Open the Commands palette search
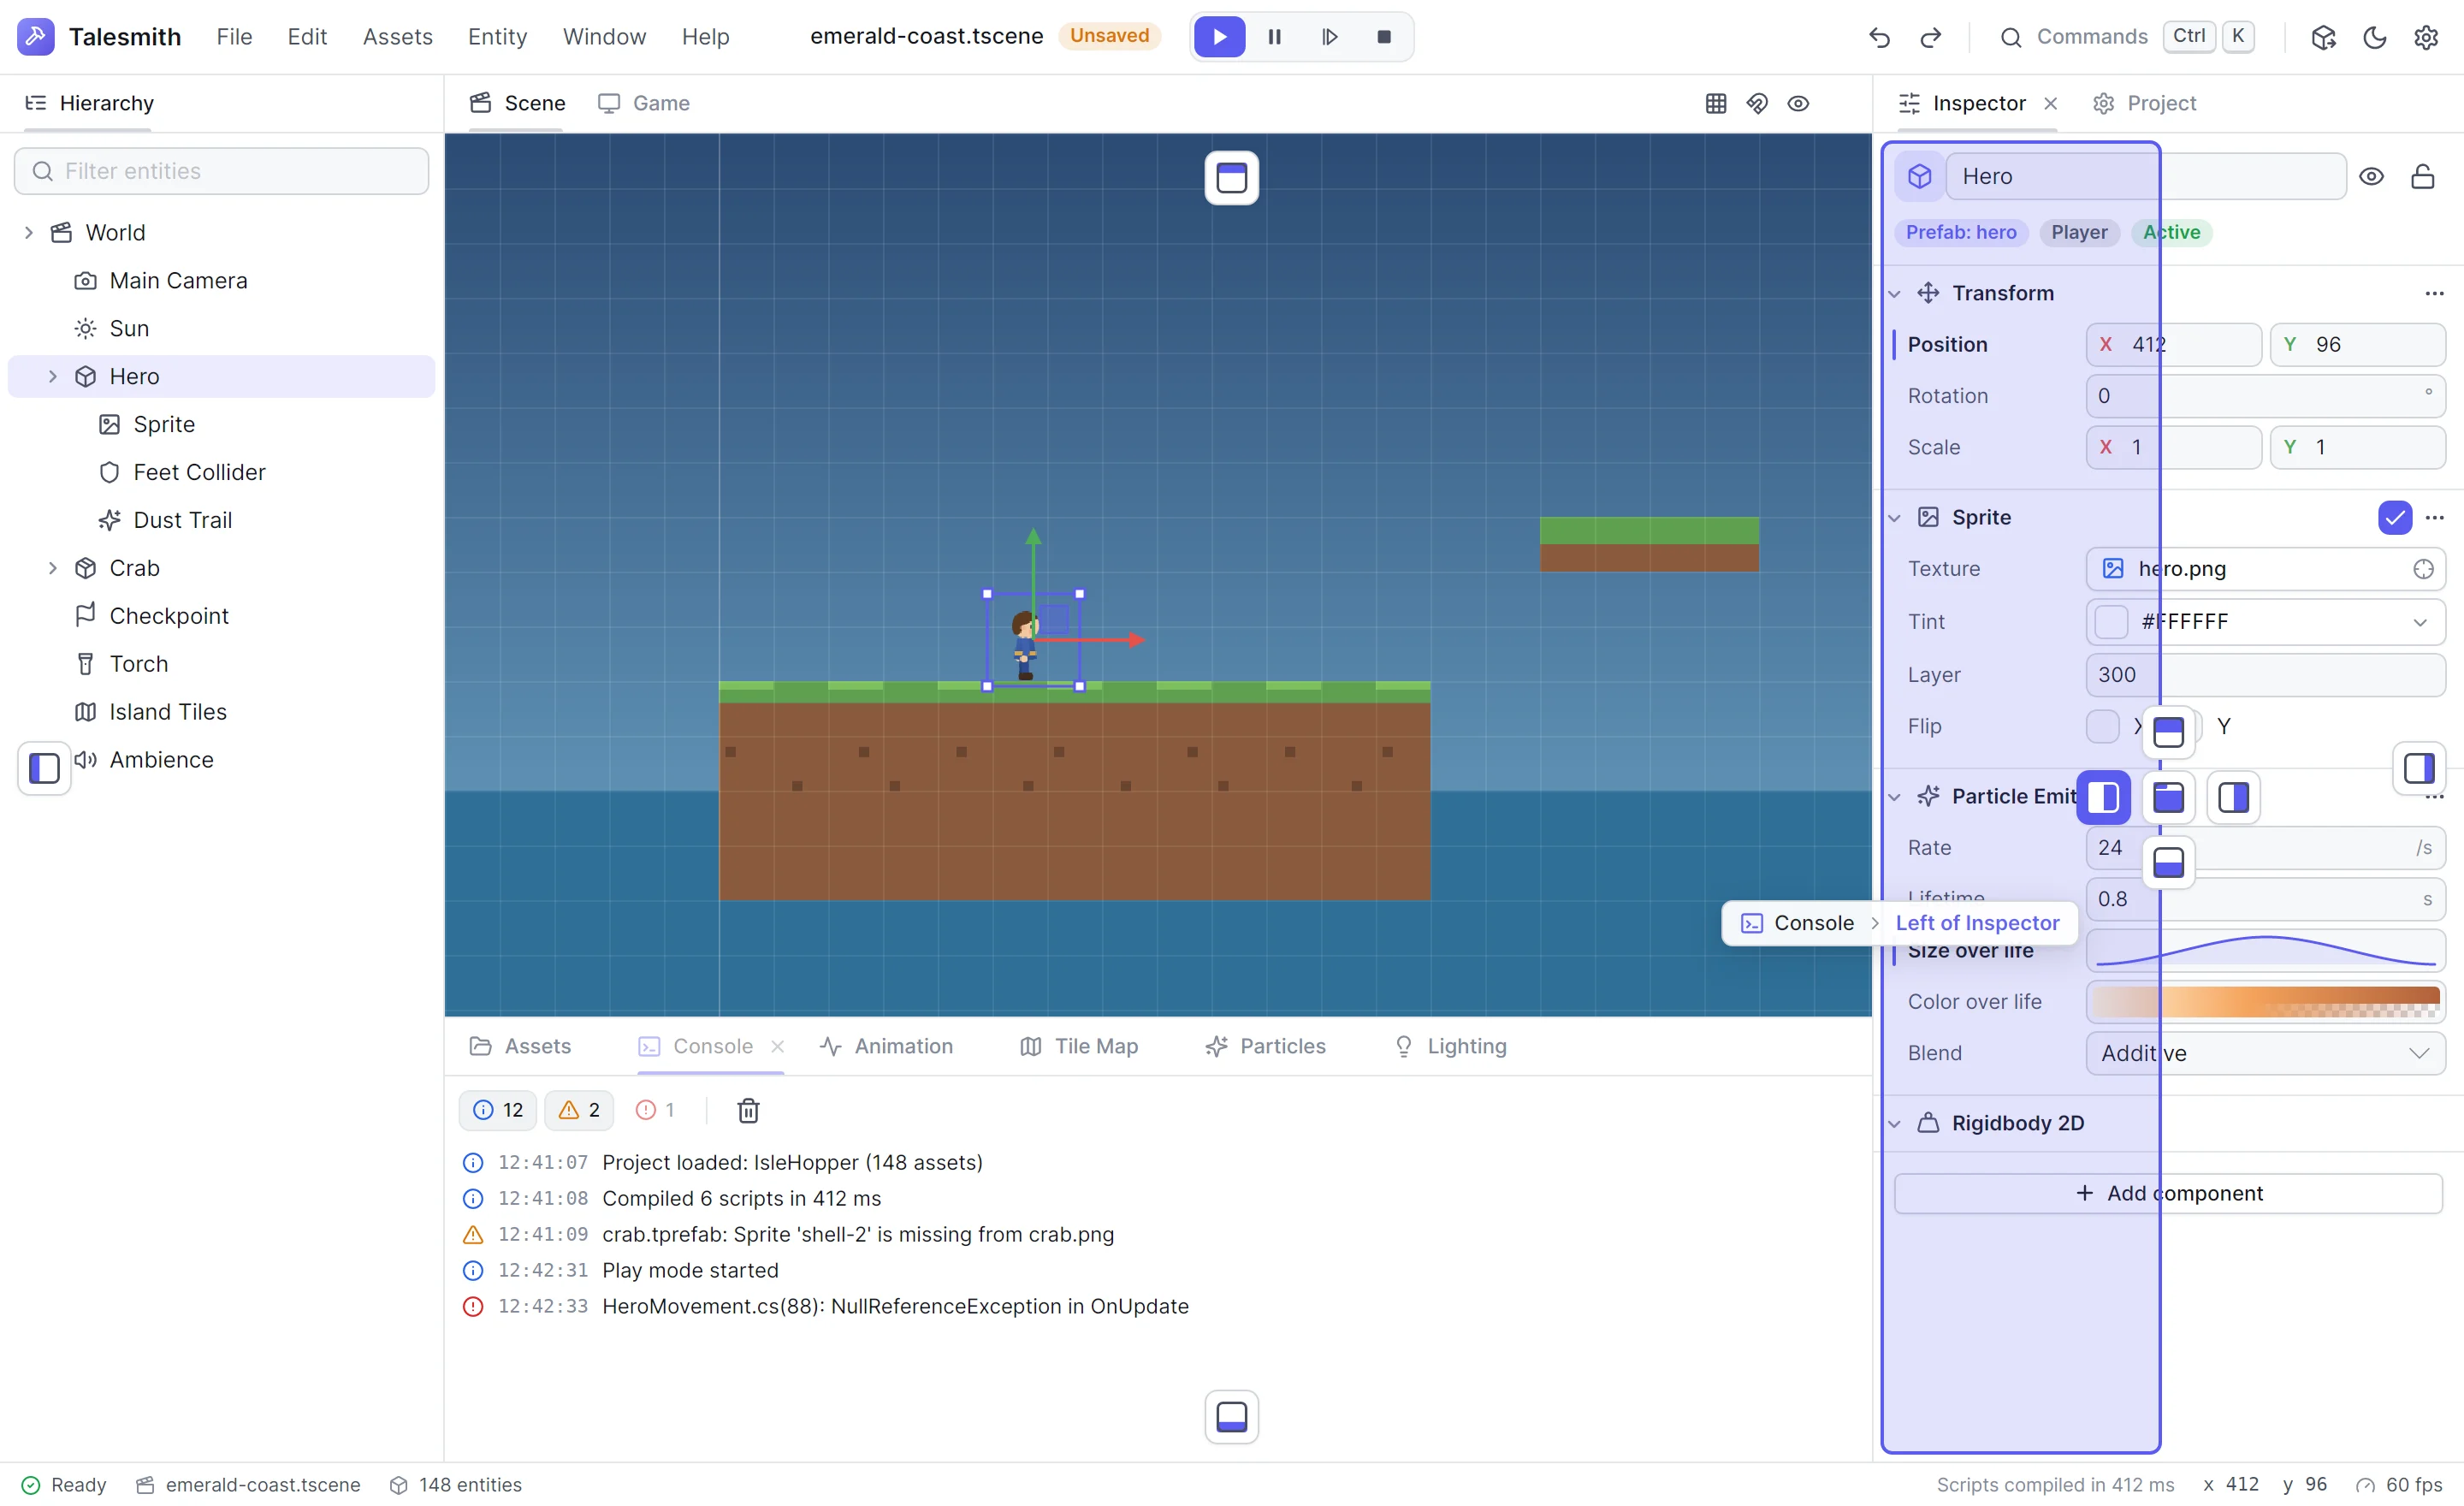The height and width of the screenshot is (1506, 2464). [2126, 37]
